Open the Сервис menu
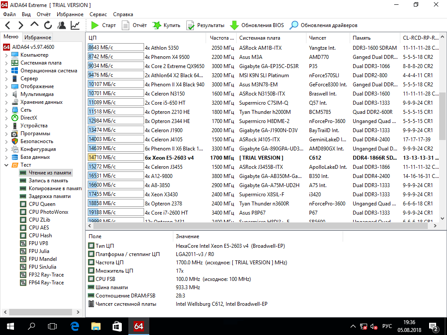The width and height of the screenshot is (447, 335). [98, 14]
